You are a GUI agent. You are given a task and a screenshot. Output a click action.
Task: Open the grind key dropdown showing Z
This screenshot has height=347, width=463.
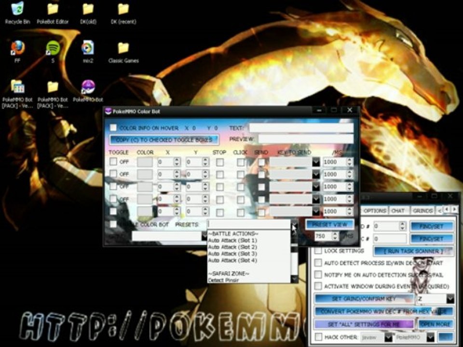point(449,299)
